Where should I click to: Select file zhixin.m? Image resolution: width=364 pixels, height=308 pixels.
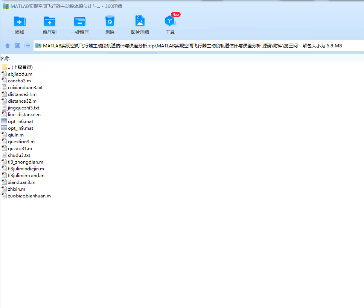tap(13, 189)
